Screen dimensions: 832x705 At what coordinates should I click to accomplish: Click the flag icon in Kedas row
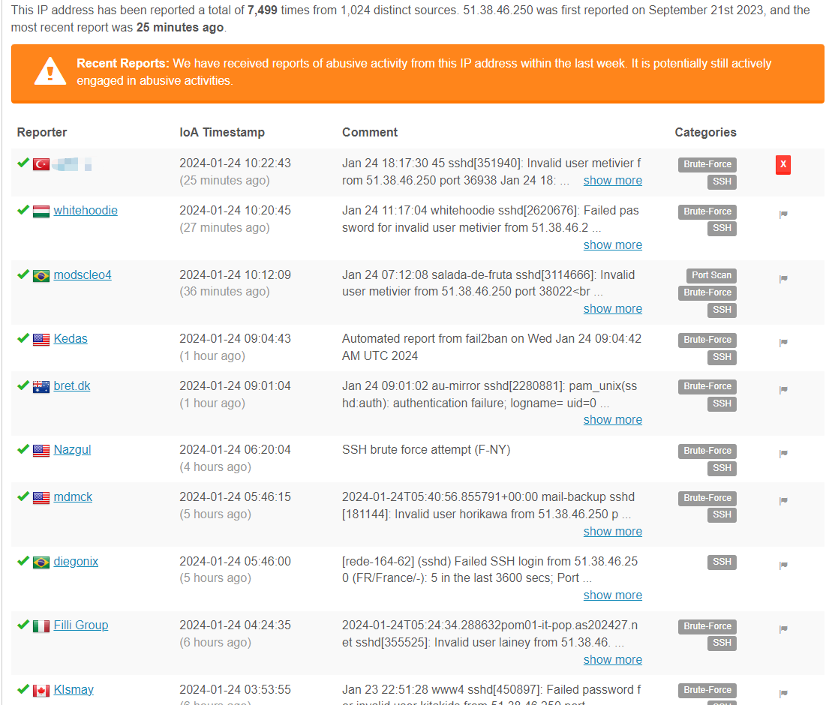pyautogui.click(x=783, y=343)
